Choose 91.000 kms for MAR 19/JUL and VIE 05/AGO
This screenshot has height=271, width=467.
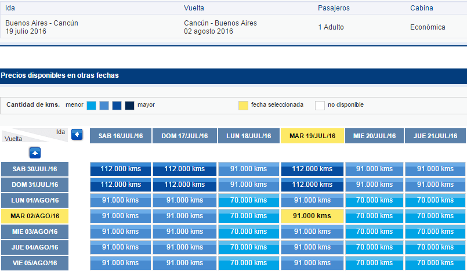[312, 263]
